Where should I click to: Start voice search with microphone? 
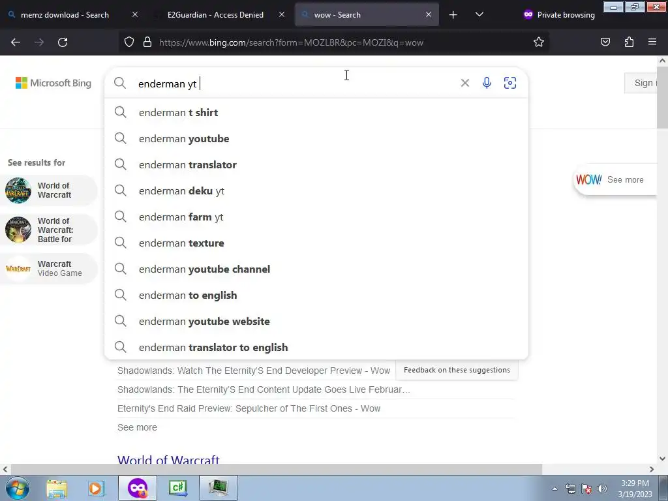(487, 83)
